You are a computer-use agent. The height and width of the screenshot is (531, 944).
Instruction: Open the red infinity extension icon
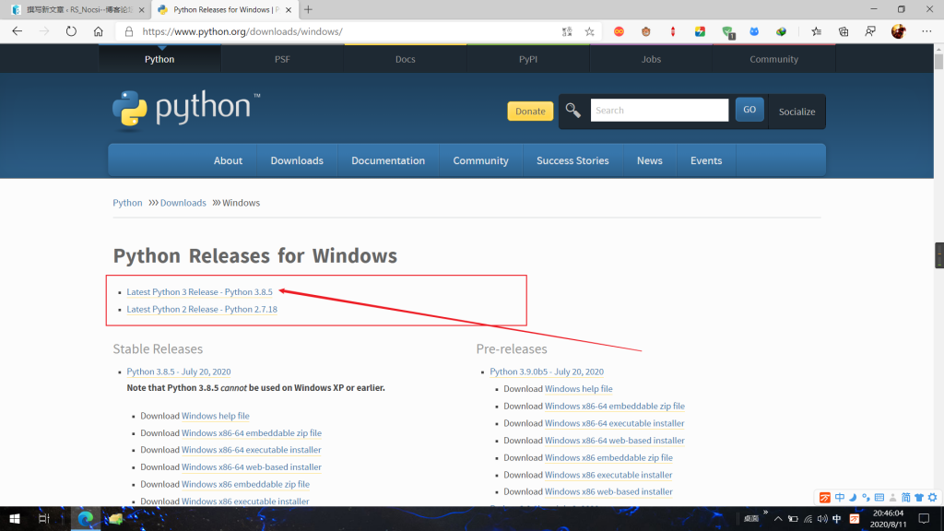pos(619,31)
